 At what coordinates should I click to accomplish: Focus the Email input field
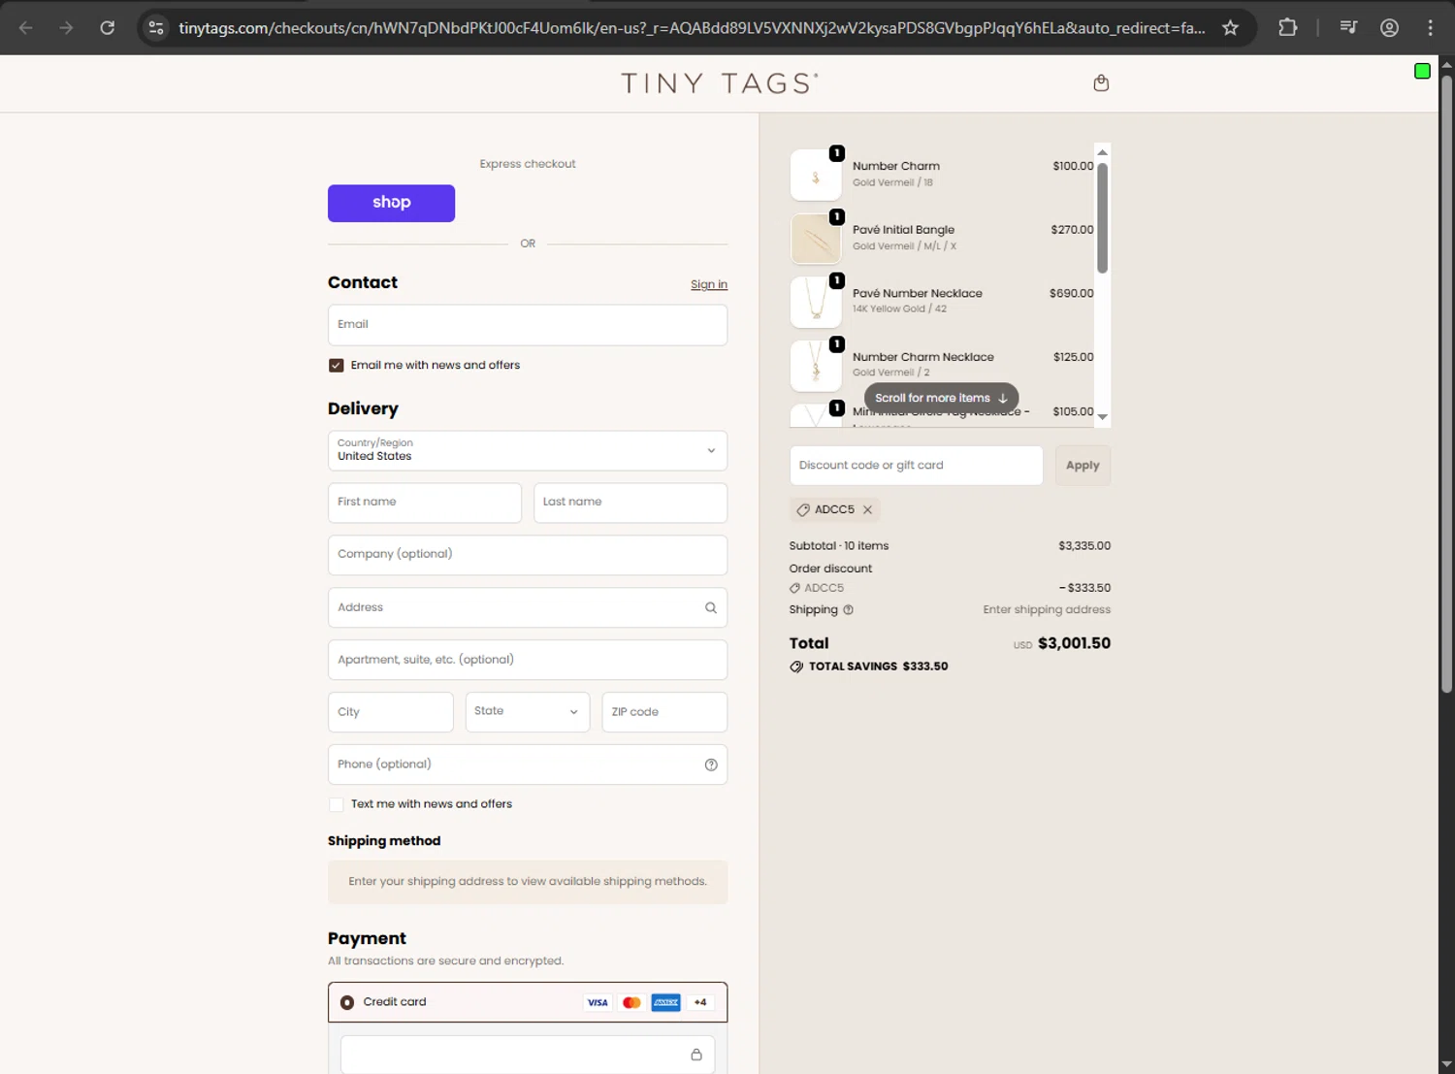tap(528, 325)
